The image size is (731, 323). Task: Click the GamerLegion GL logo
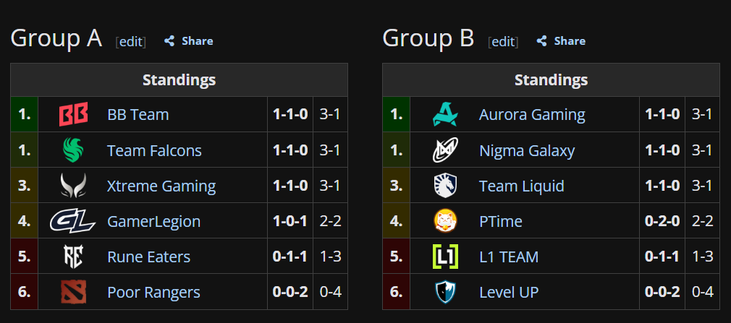[x=72, y=220]
